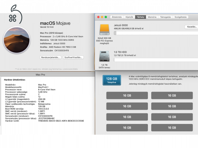Open the Kijelzők tab

point(129,17)
